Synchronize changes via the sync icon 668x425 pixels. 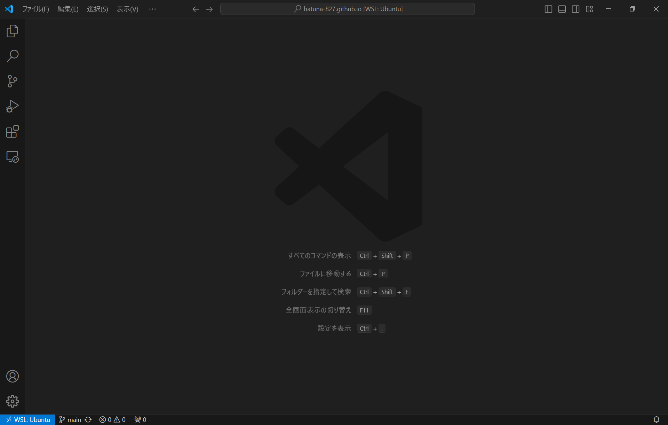point(88,419)
